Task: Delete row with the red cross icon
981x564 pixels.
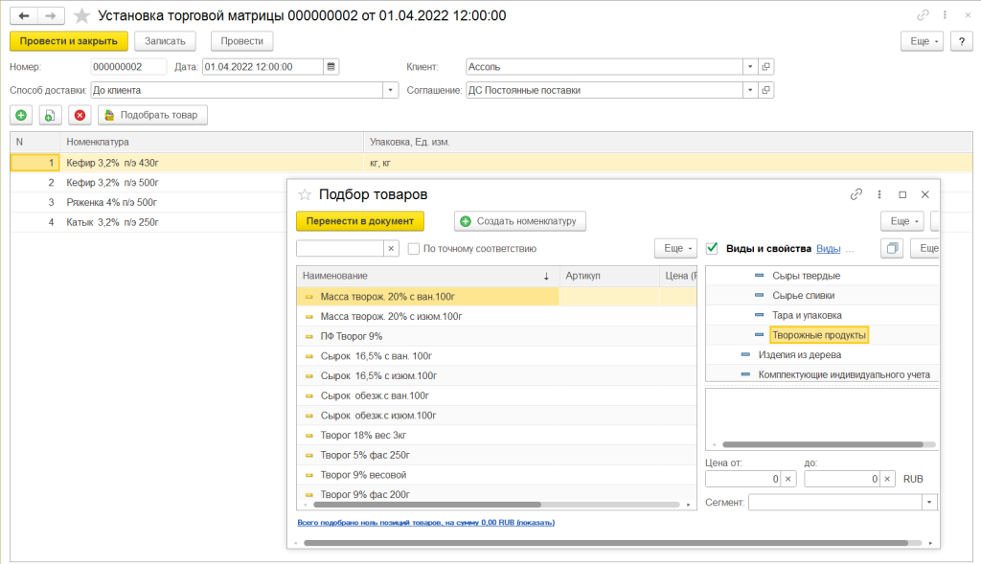Action: (80, 115)
